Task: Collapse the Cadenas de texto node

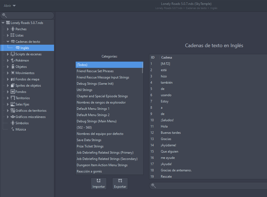Action: coord(8,42)
